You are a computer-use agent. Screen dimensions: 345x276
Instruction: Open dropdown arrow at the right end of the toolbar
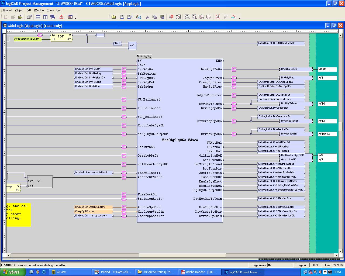(239, 18)
